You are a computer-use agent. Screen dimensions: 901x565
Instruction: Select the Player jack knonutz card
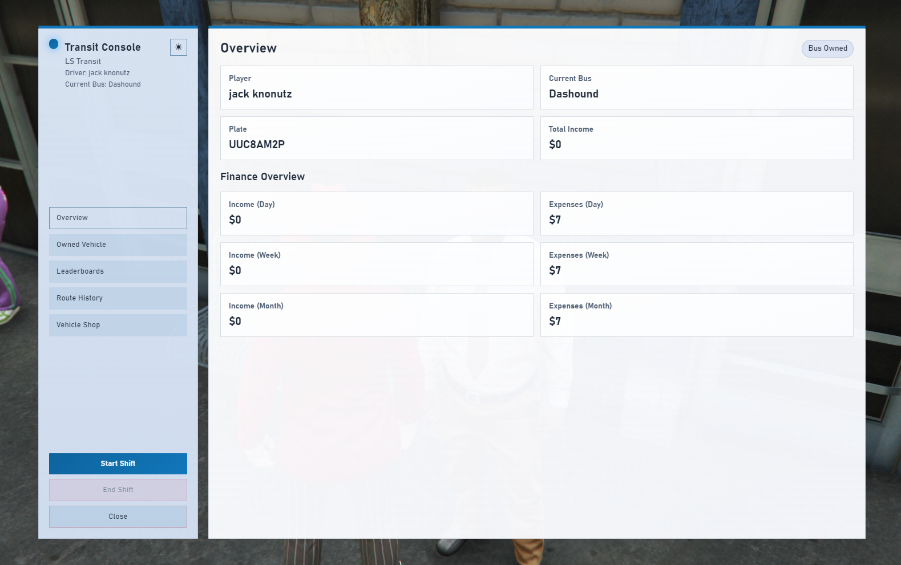[x=377, y=87]
